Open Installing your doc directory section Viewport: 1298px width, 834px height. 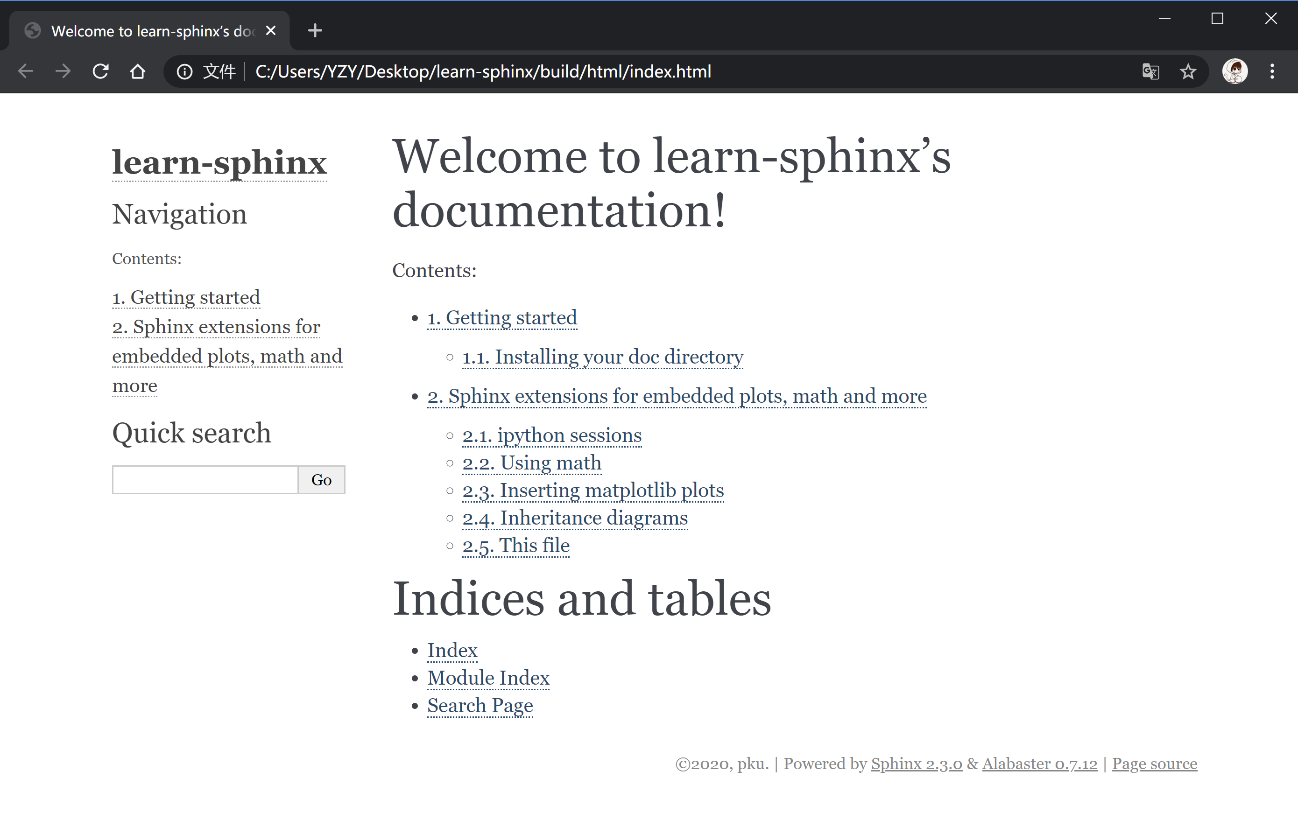tap(602, 357)
